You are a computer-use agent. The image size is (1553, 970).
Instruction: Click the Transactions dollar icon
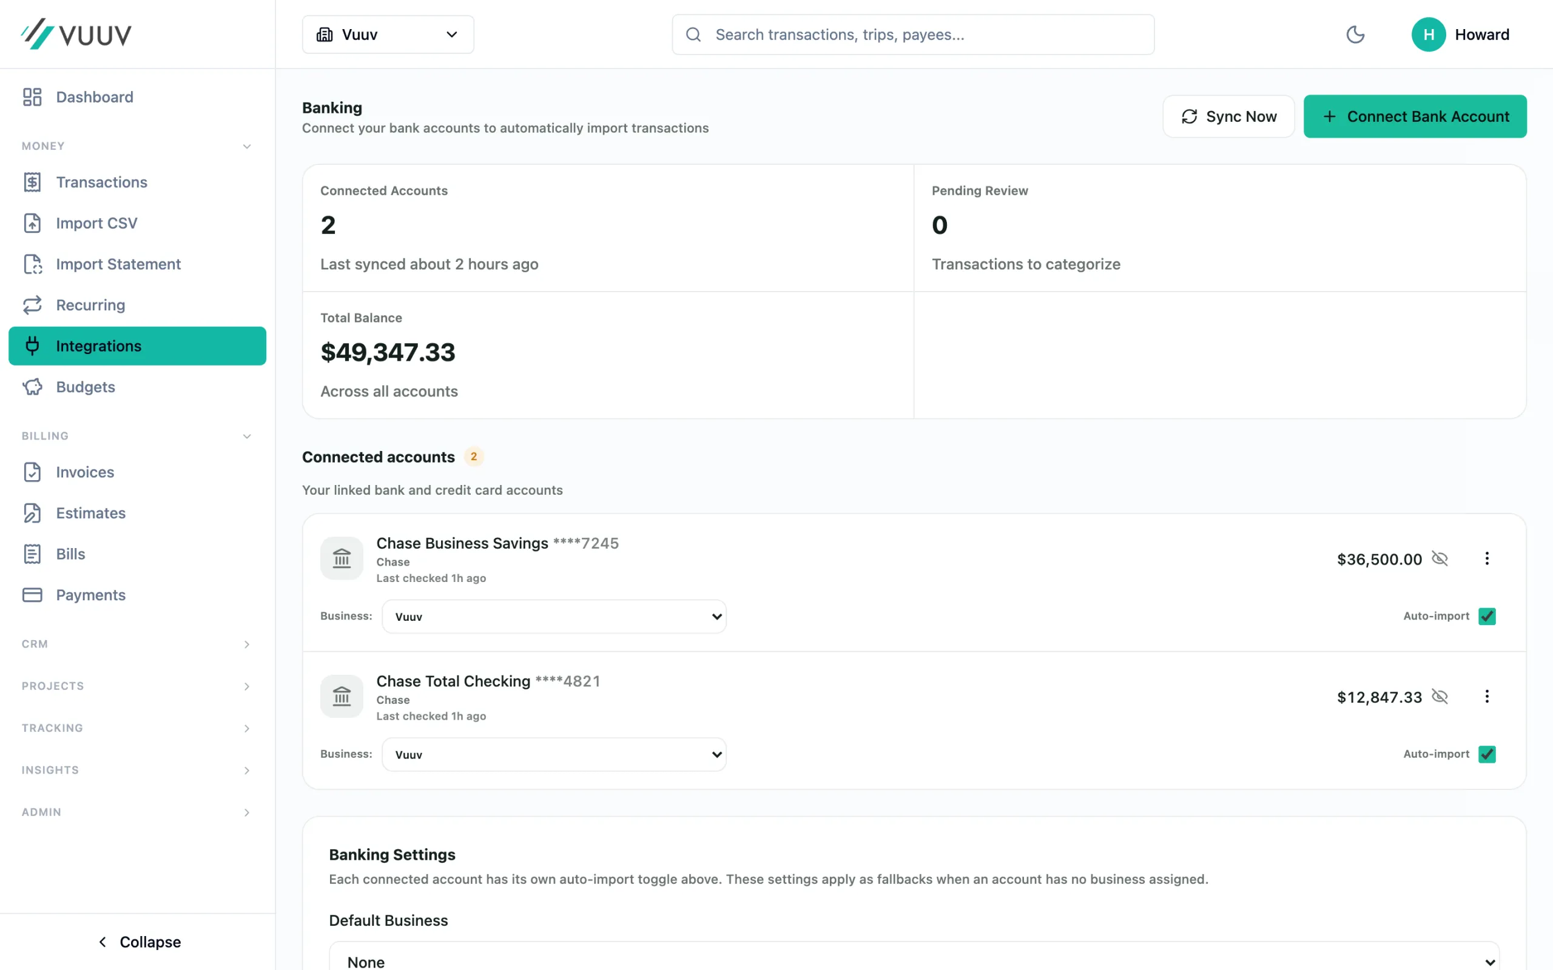click(32, 182)
